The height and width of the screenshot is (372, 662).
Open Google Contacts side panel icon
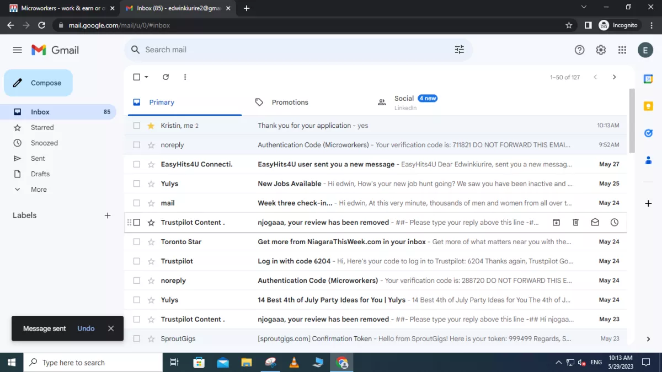click(648, 160)
